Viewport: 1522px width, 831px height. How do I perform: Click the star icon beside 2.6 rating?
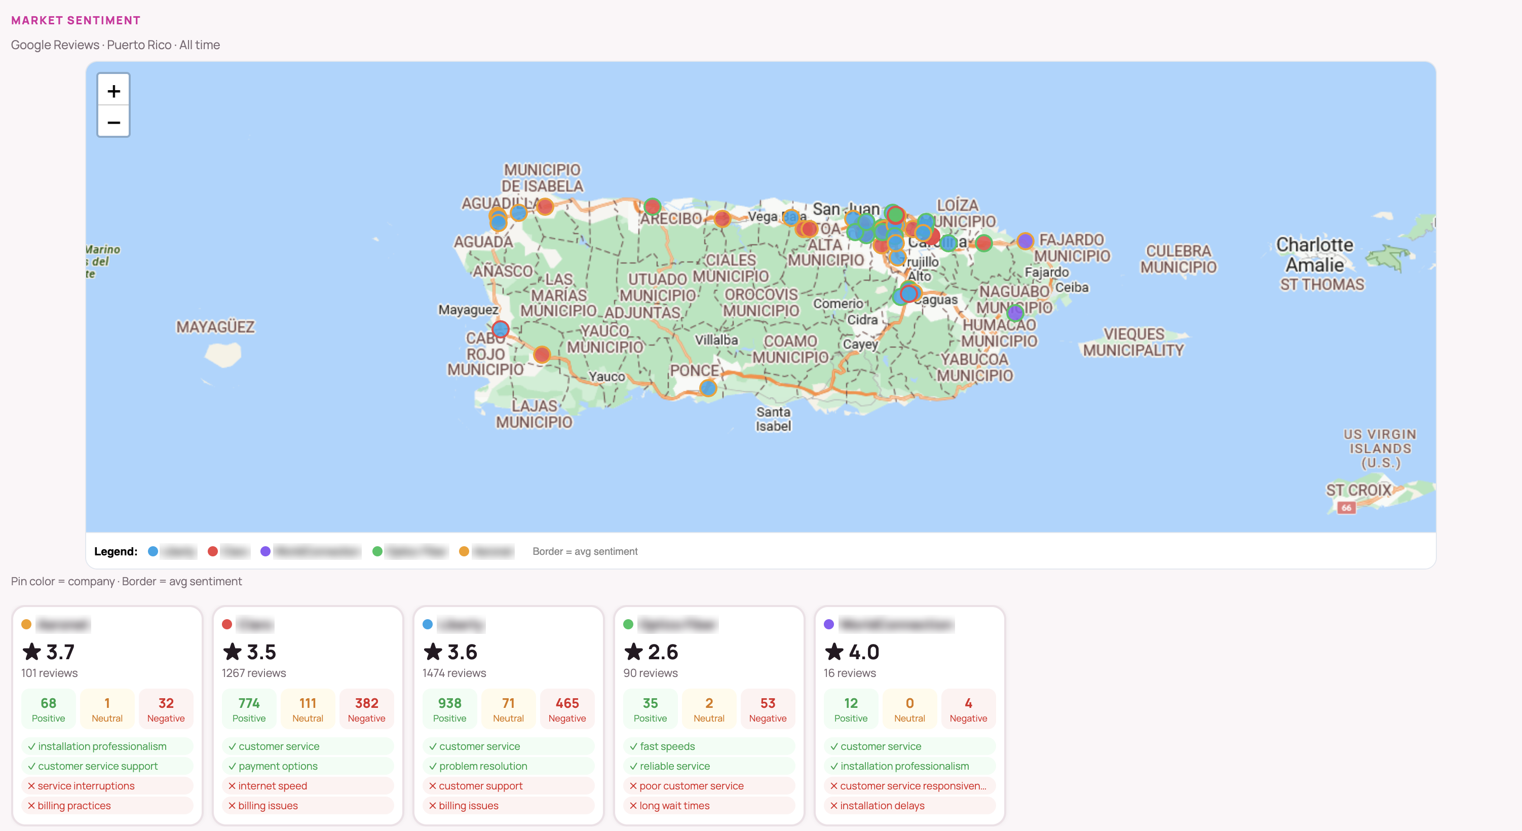633,651
